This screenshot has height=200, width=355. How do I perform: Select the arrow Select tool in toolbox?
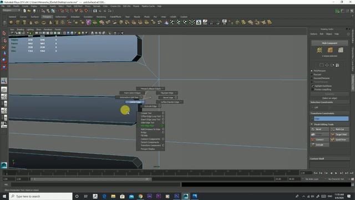(4, 33)
